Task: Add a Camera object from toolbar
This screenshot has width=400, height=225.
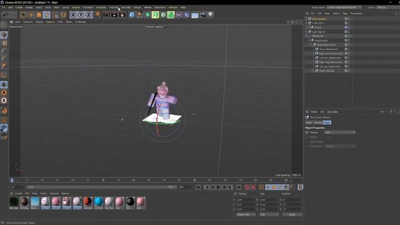Action: point(202,15)
